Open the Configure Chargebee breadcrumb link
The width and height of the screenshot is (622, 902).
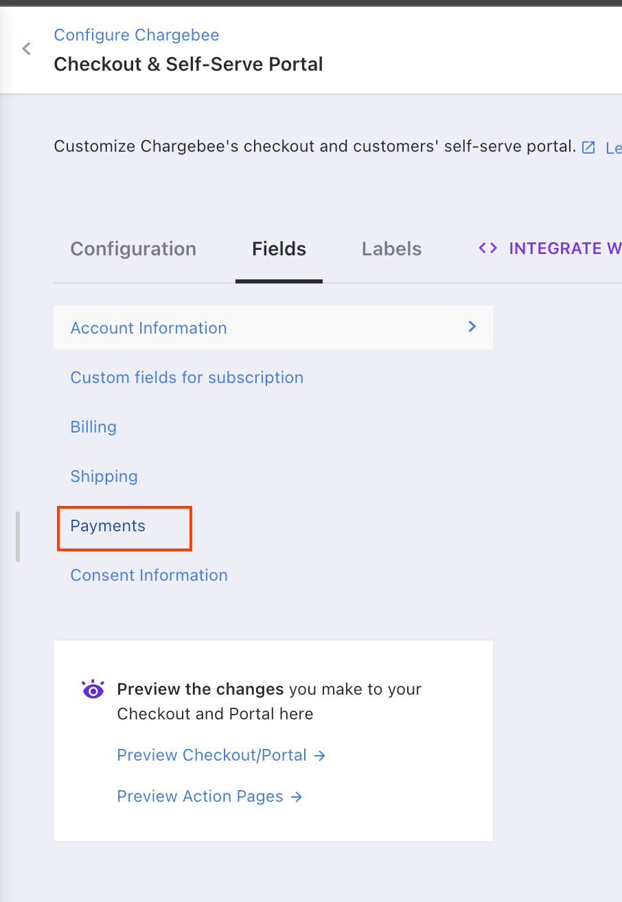[x=137, y=35]
